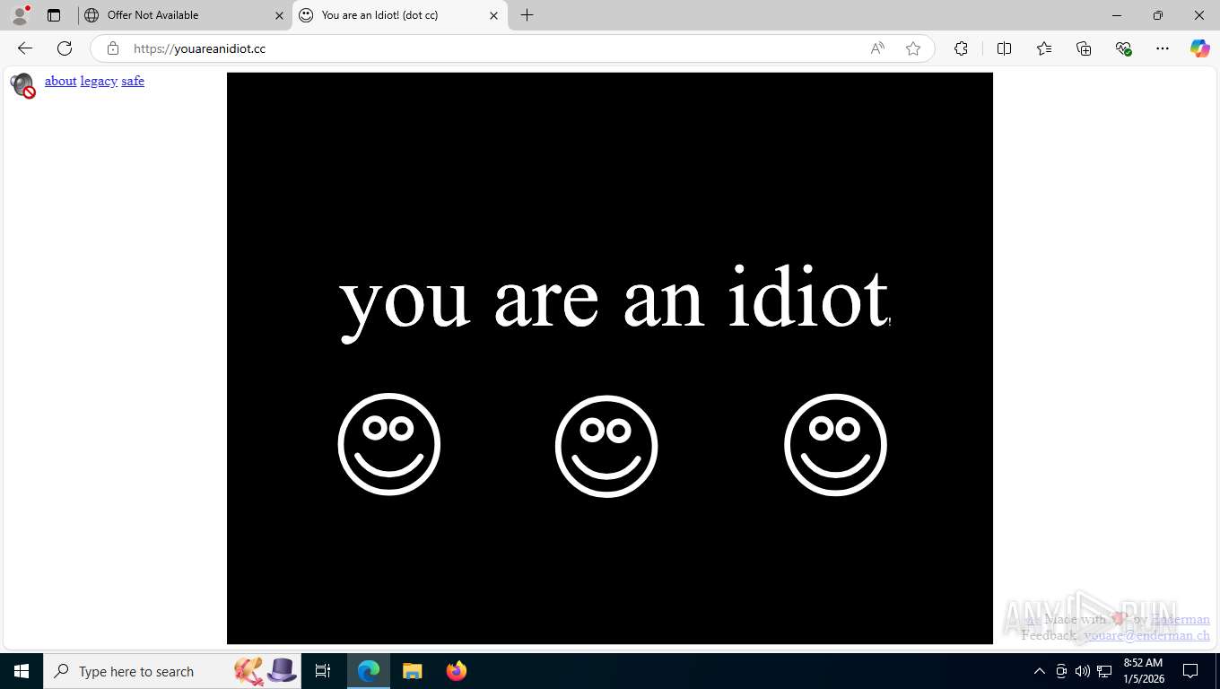Image resolution: width=1220 pixels, height=689 pixels.
Task: Refresh the current page
Action: point(65,48)
